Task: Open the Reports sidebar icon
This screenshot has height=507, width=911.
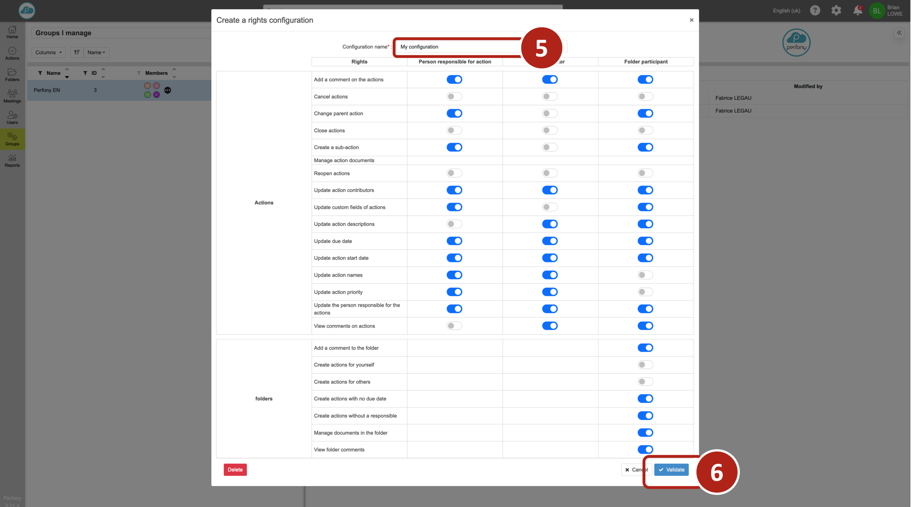Action: click(12, 160)
